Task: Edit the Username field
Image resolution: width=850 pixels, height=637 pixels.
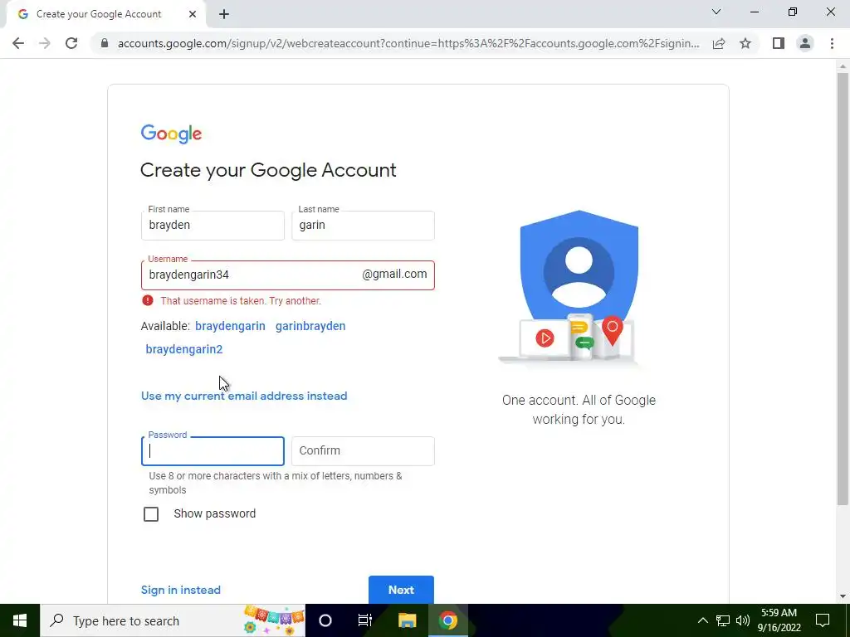Action: (287, 275)
